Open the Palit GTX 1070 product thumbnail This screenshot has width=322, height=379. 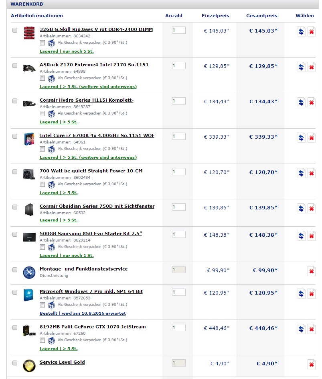point(29,331)
